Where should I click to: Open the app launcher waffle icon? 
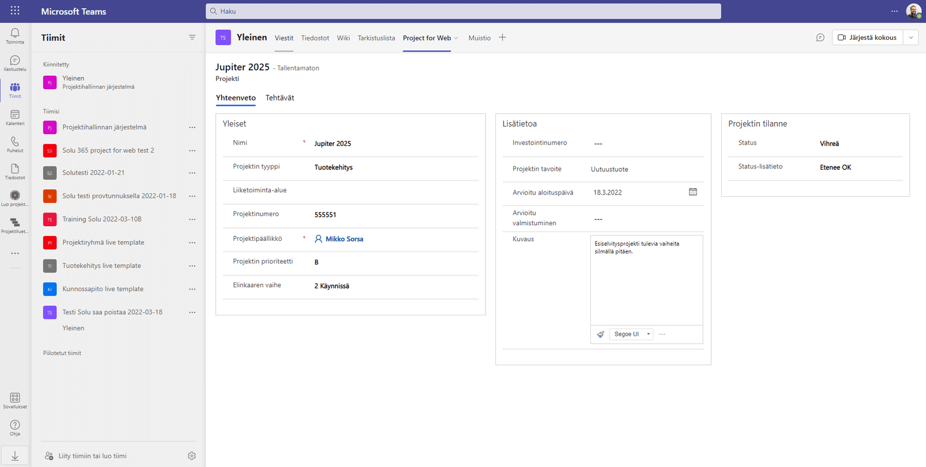click(15, 11)
